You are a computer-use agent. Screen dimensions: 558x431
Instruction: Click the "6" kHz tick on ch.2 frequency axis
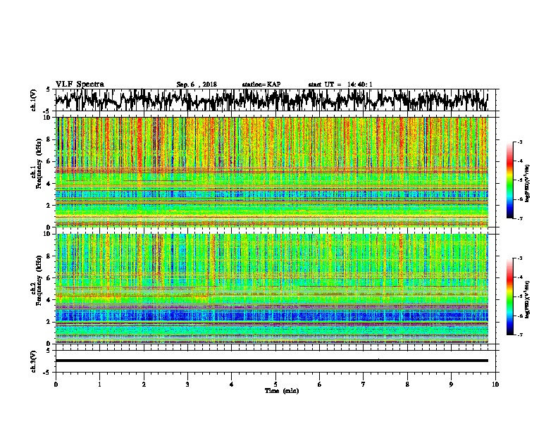49,278
